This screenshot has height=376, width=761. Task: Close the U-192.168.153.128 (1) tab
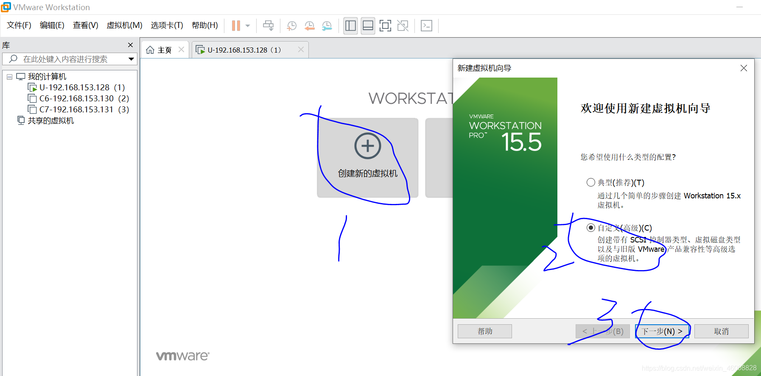point(301,50)
